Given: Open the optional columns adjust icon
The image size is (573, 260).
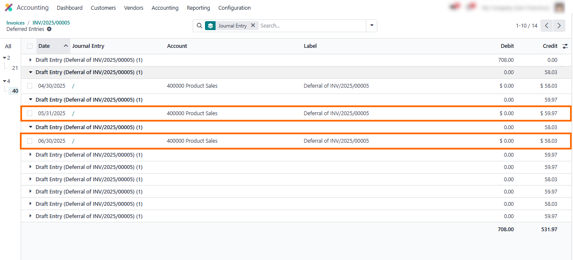Looking at the screenshot, I should pos(565,46).
